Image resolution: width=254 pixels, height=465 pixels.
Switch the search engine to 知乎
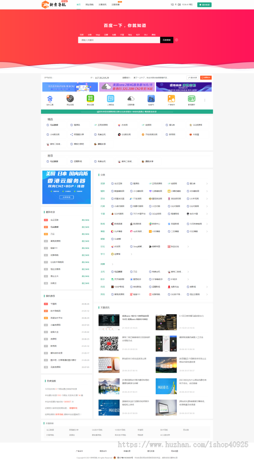click(138, 35)
